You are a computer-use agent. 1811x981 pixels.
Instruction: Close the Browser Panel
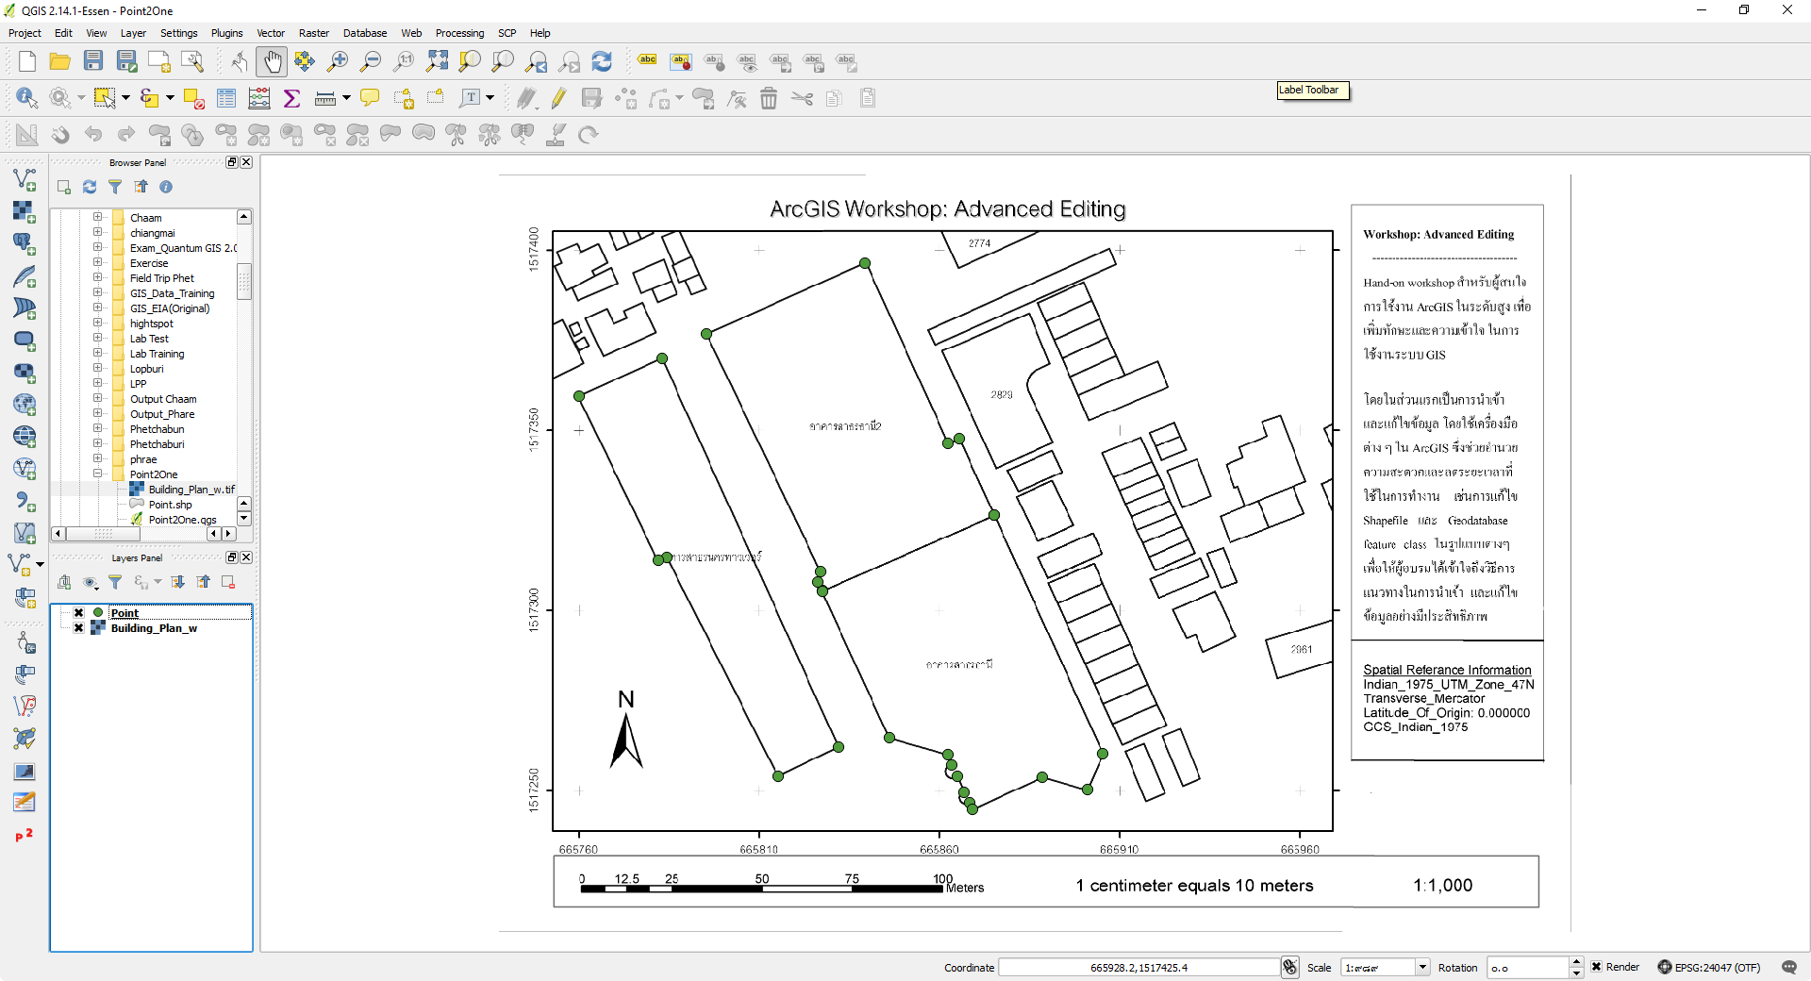246,162
